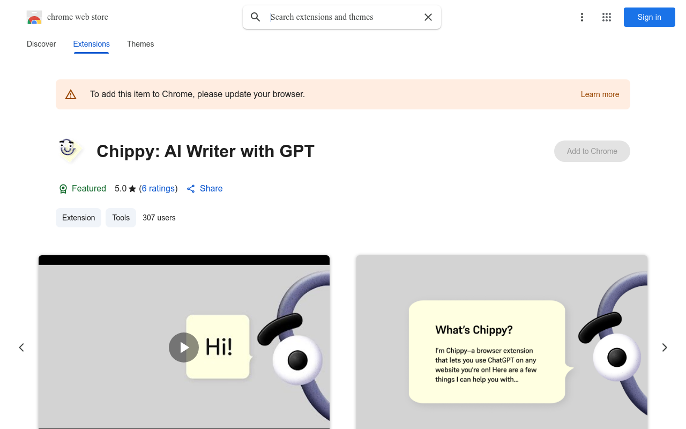Play the Chippy intro video
686x429 pixels.
(x=184, y=347)
